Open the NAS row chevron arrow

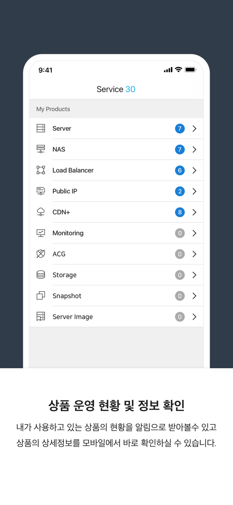(194, 149)
